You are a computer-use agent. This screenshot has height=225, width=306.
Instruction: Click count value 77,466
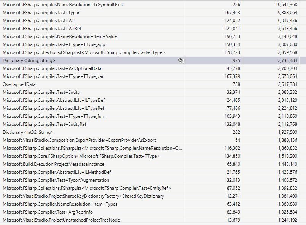pos(233,108)
